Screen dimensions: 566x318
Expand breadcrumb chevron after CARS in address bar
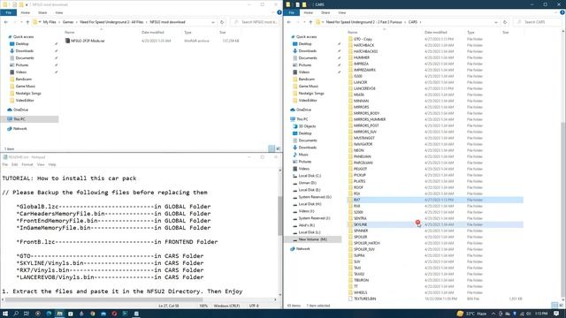421,22
